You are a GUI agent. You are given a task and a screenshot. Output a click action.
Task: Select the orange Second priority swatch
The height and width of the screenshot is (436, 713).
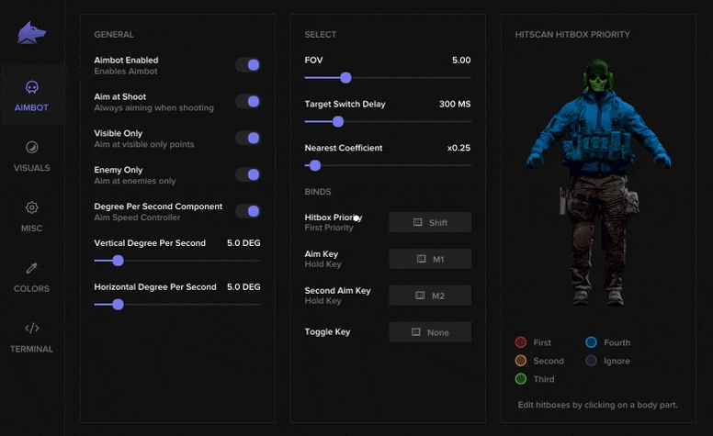(521, 361)
